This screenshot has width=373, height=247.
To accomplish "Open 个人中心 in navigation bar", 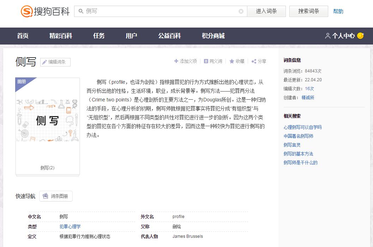I will click(x=343, y=36).
